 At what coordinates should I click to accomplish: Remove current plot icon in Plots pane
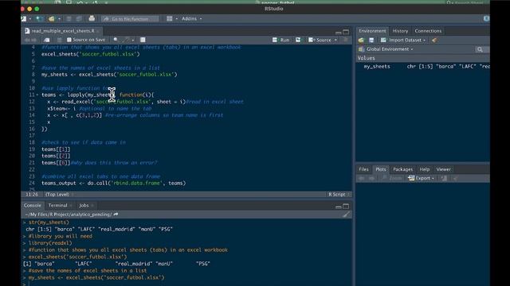(x=444, y=178)
